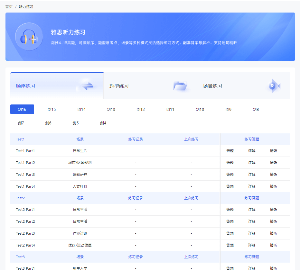Select the 剑6 book
300x270 pixels.
click(48, 123)
